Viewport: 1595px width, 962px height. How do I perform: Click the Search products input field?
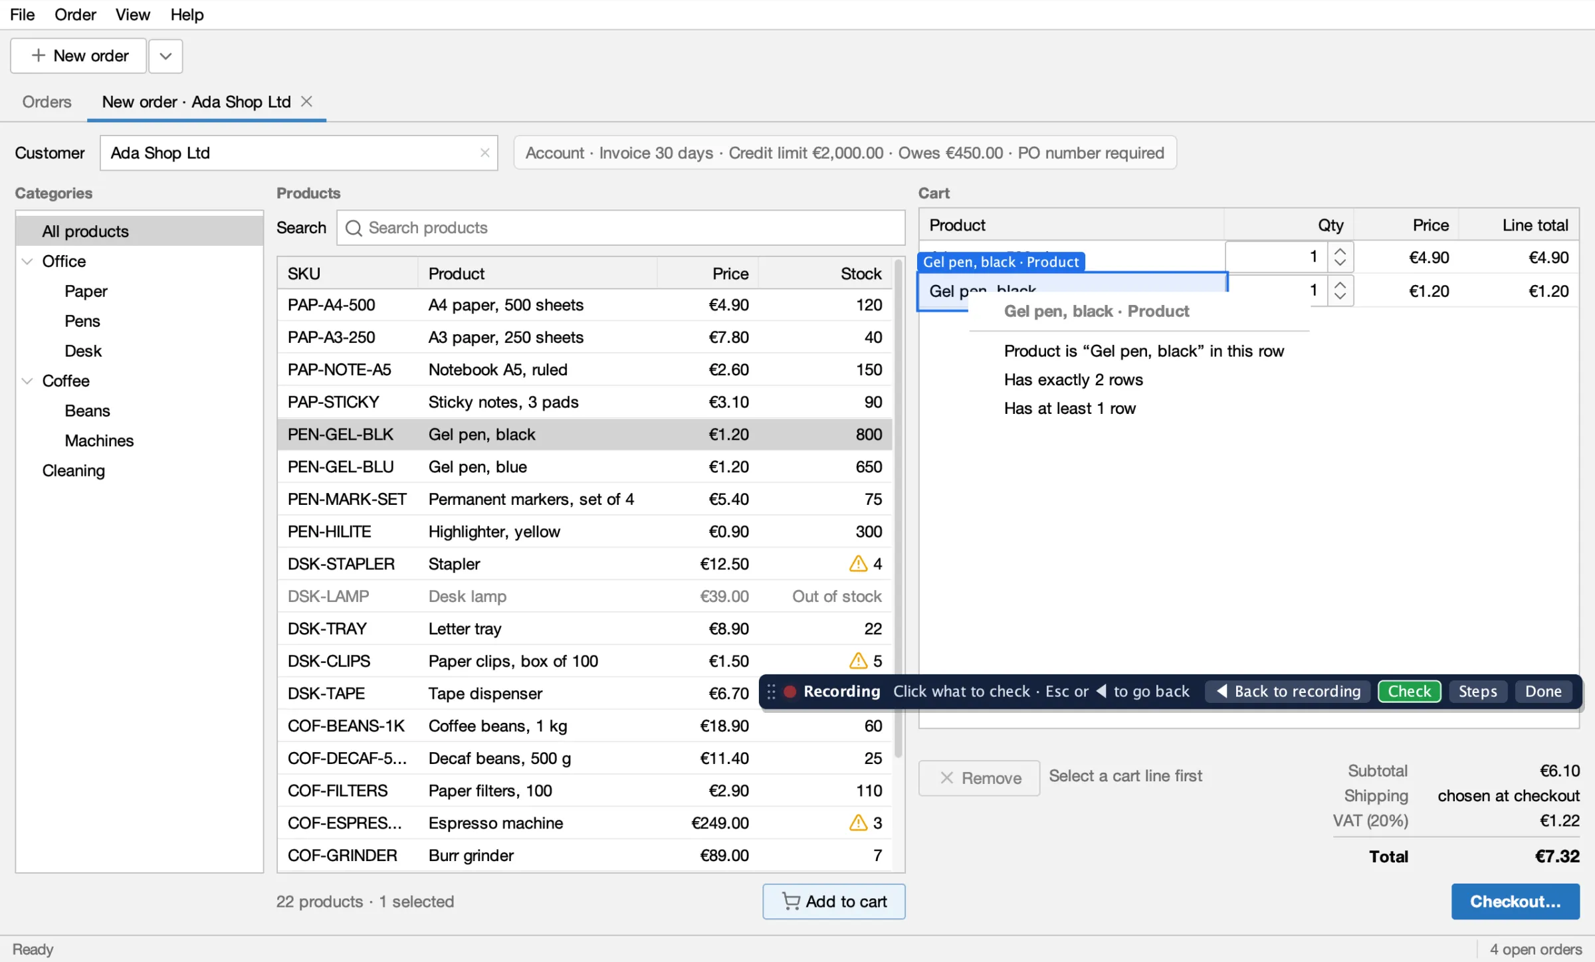coord(621,228)
